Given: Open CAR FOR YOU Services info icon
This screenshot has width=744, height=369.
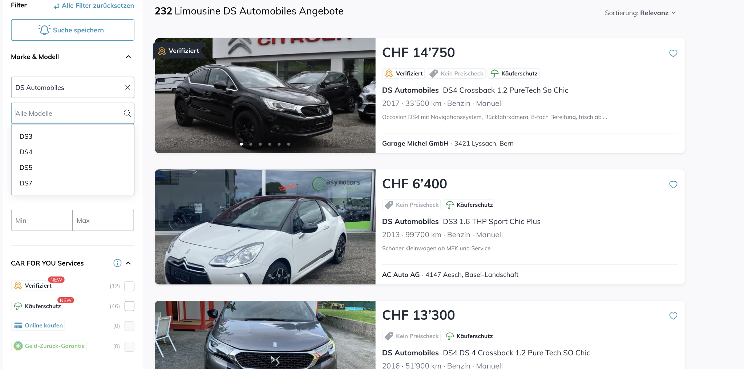Looking at the screenshot, I should [117, 263].
